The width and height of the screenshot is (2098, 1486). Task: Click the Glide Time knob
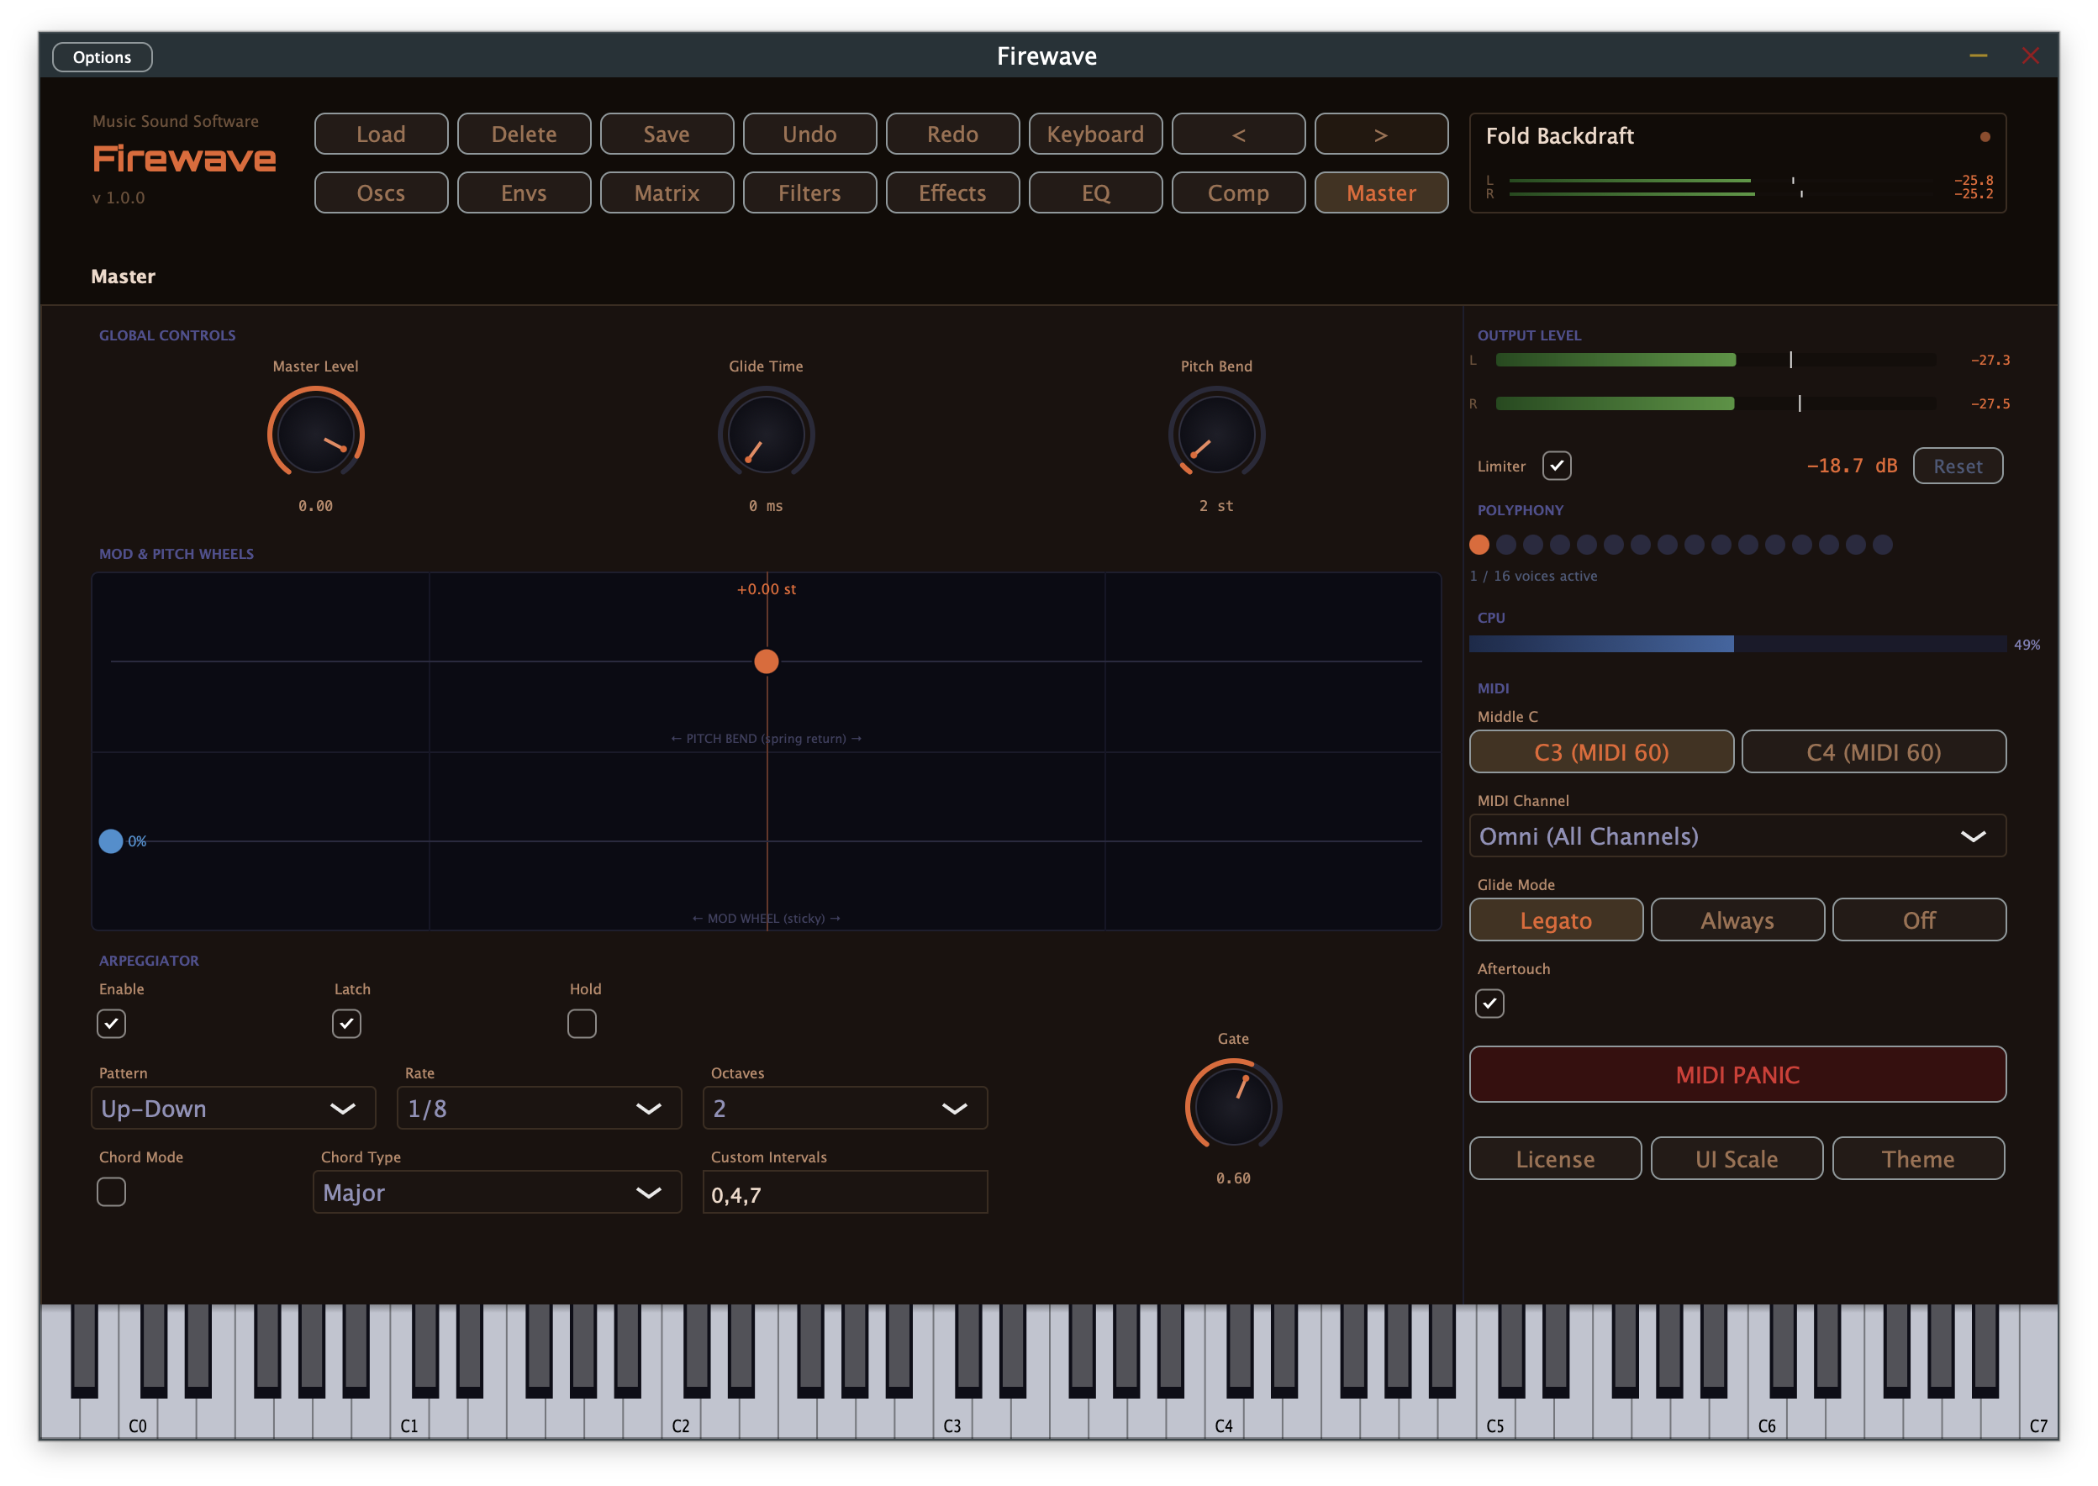[x=766, y=434]
